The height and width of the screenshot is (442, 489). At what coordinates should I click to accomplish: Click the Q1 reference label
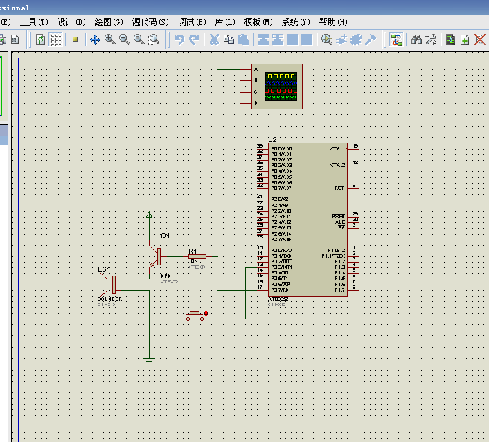166,236
